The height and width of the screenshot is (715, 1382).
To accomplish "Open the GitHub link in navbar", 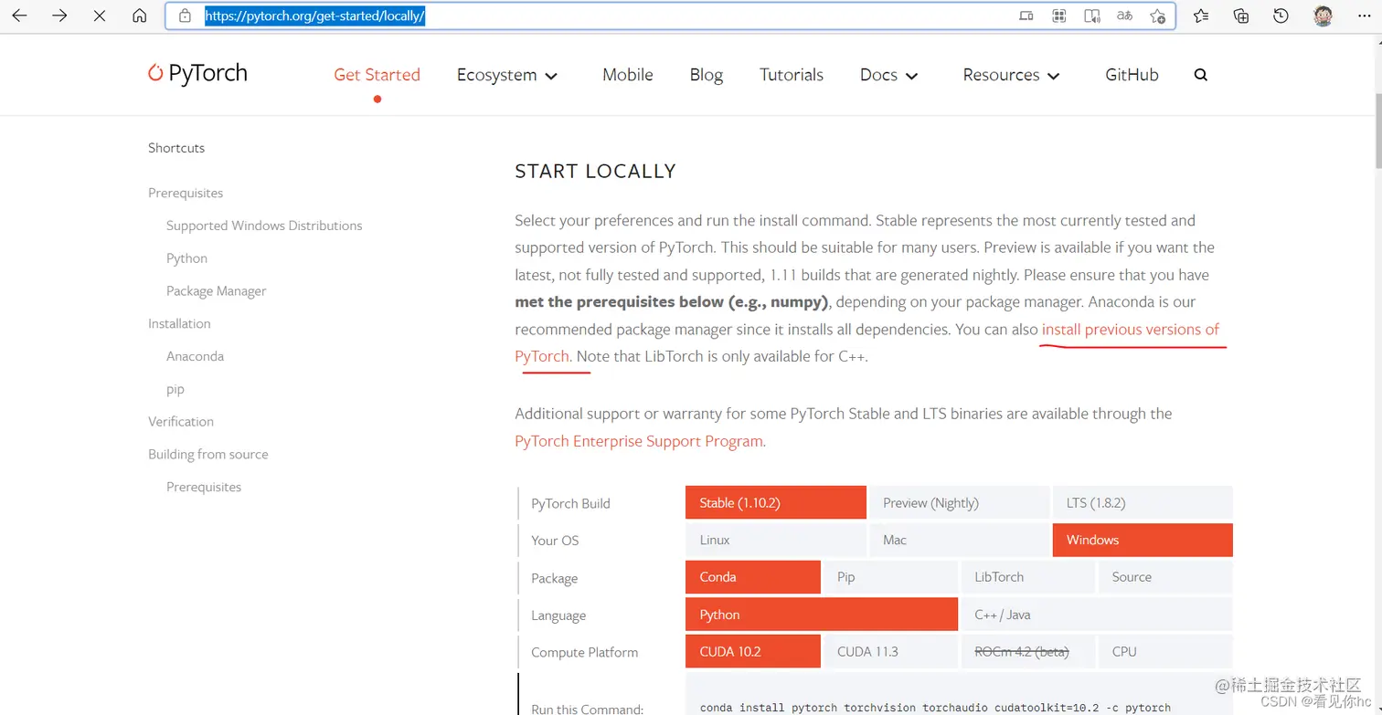I will tap(1132, 75).
